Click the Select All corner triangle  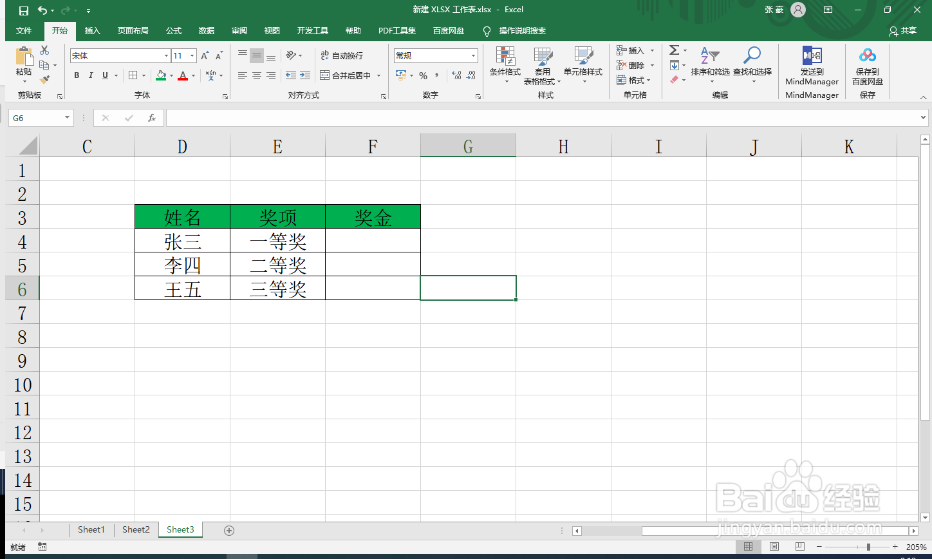[23, 146]
